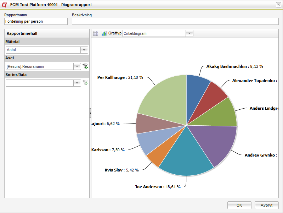Confirm with the OK button
This screenshot has height=213, width=283.
click(x=239, y=205)
